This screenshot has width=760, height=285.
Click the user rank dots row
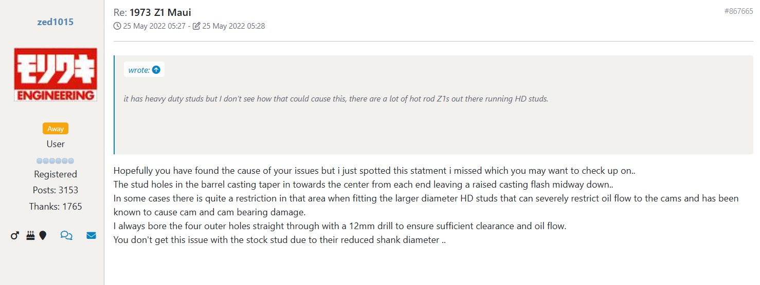(x=56, y=160)
